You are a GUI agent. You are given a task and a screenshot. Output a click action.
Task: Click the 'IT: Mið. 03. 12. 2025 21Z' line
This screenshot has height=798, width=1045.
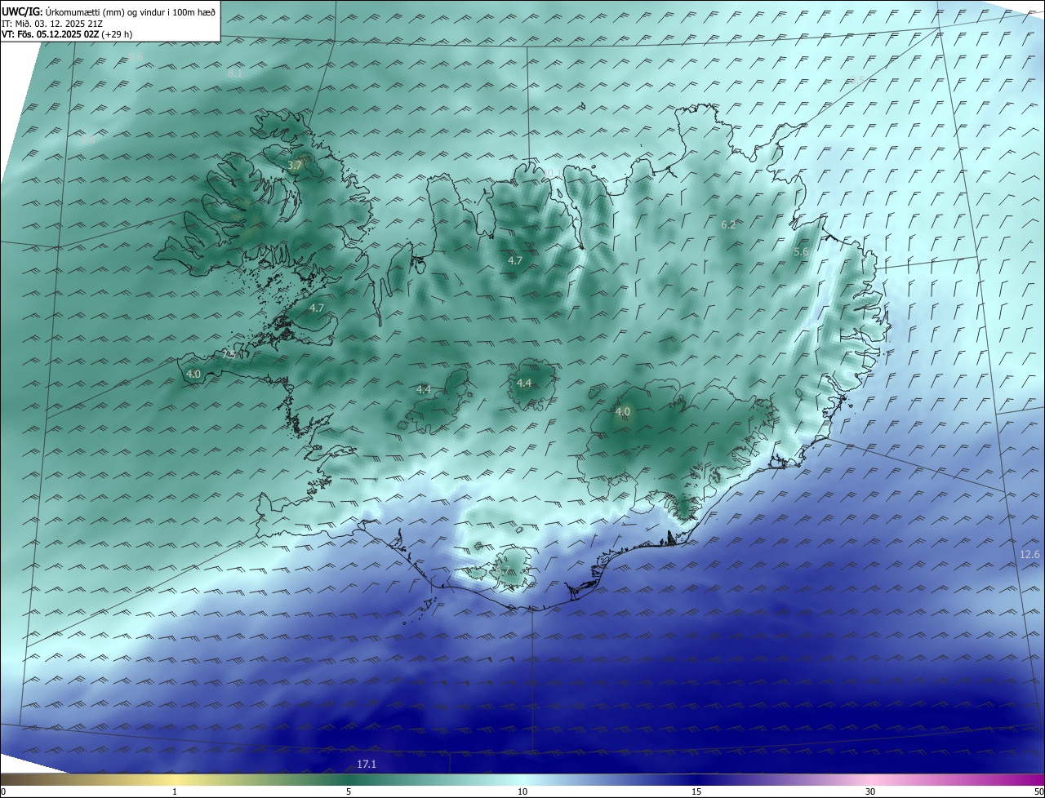[x=53, y=23]
